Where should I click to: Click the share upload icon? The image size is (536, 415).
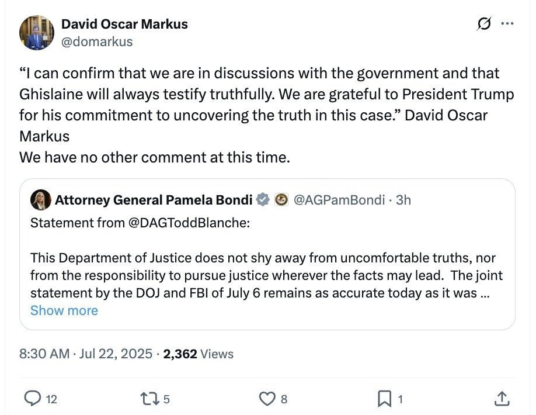501,399
